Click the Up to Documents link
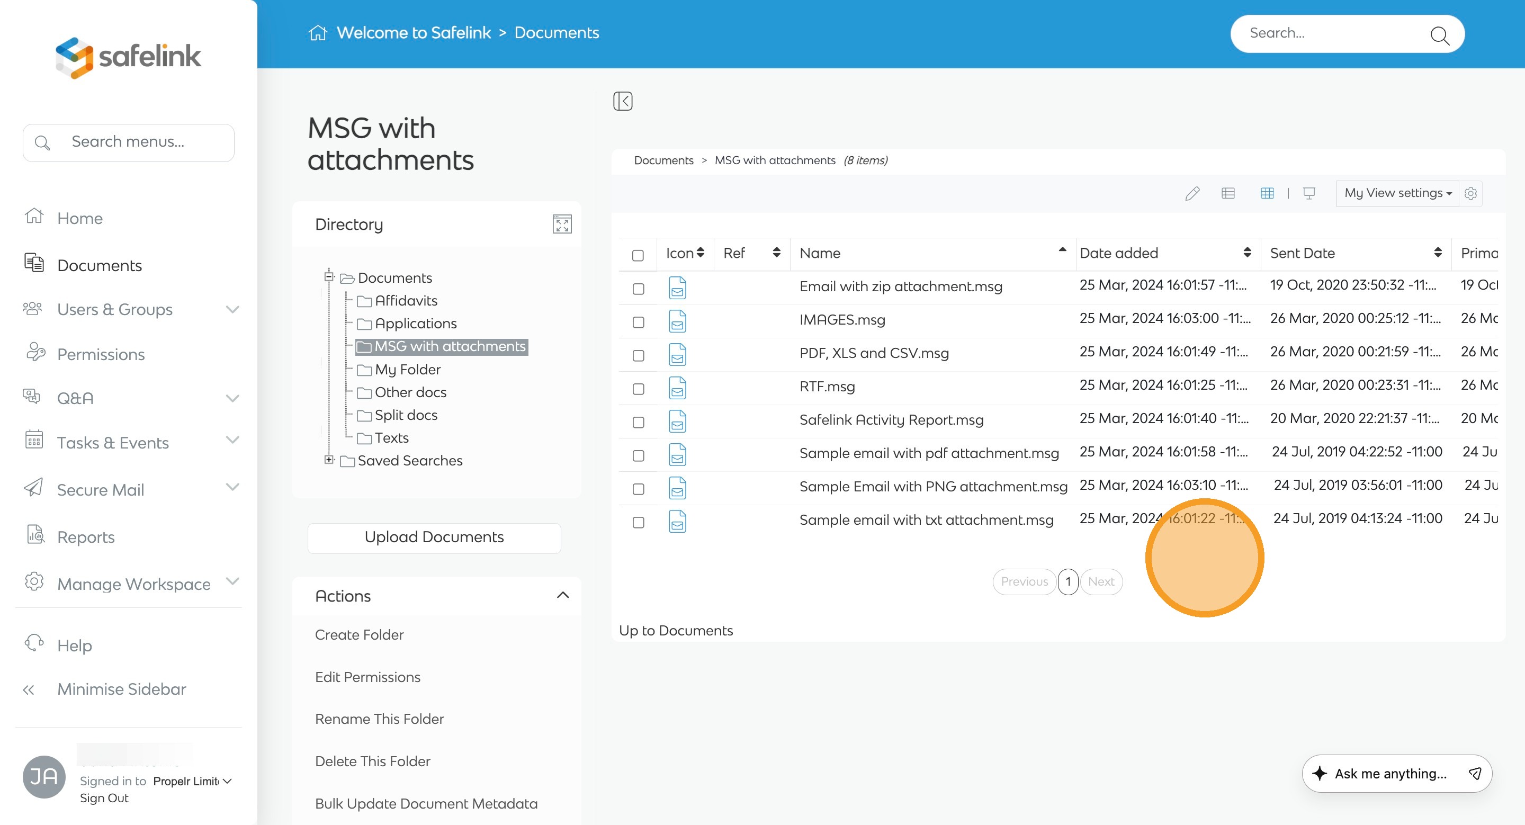 (676, 630)
